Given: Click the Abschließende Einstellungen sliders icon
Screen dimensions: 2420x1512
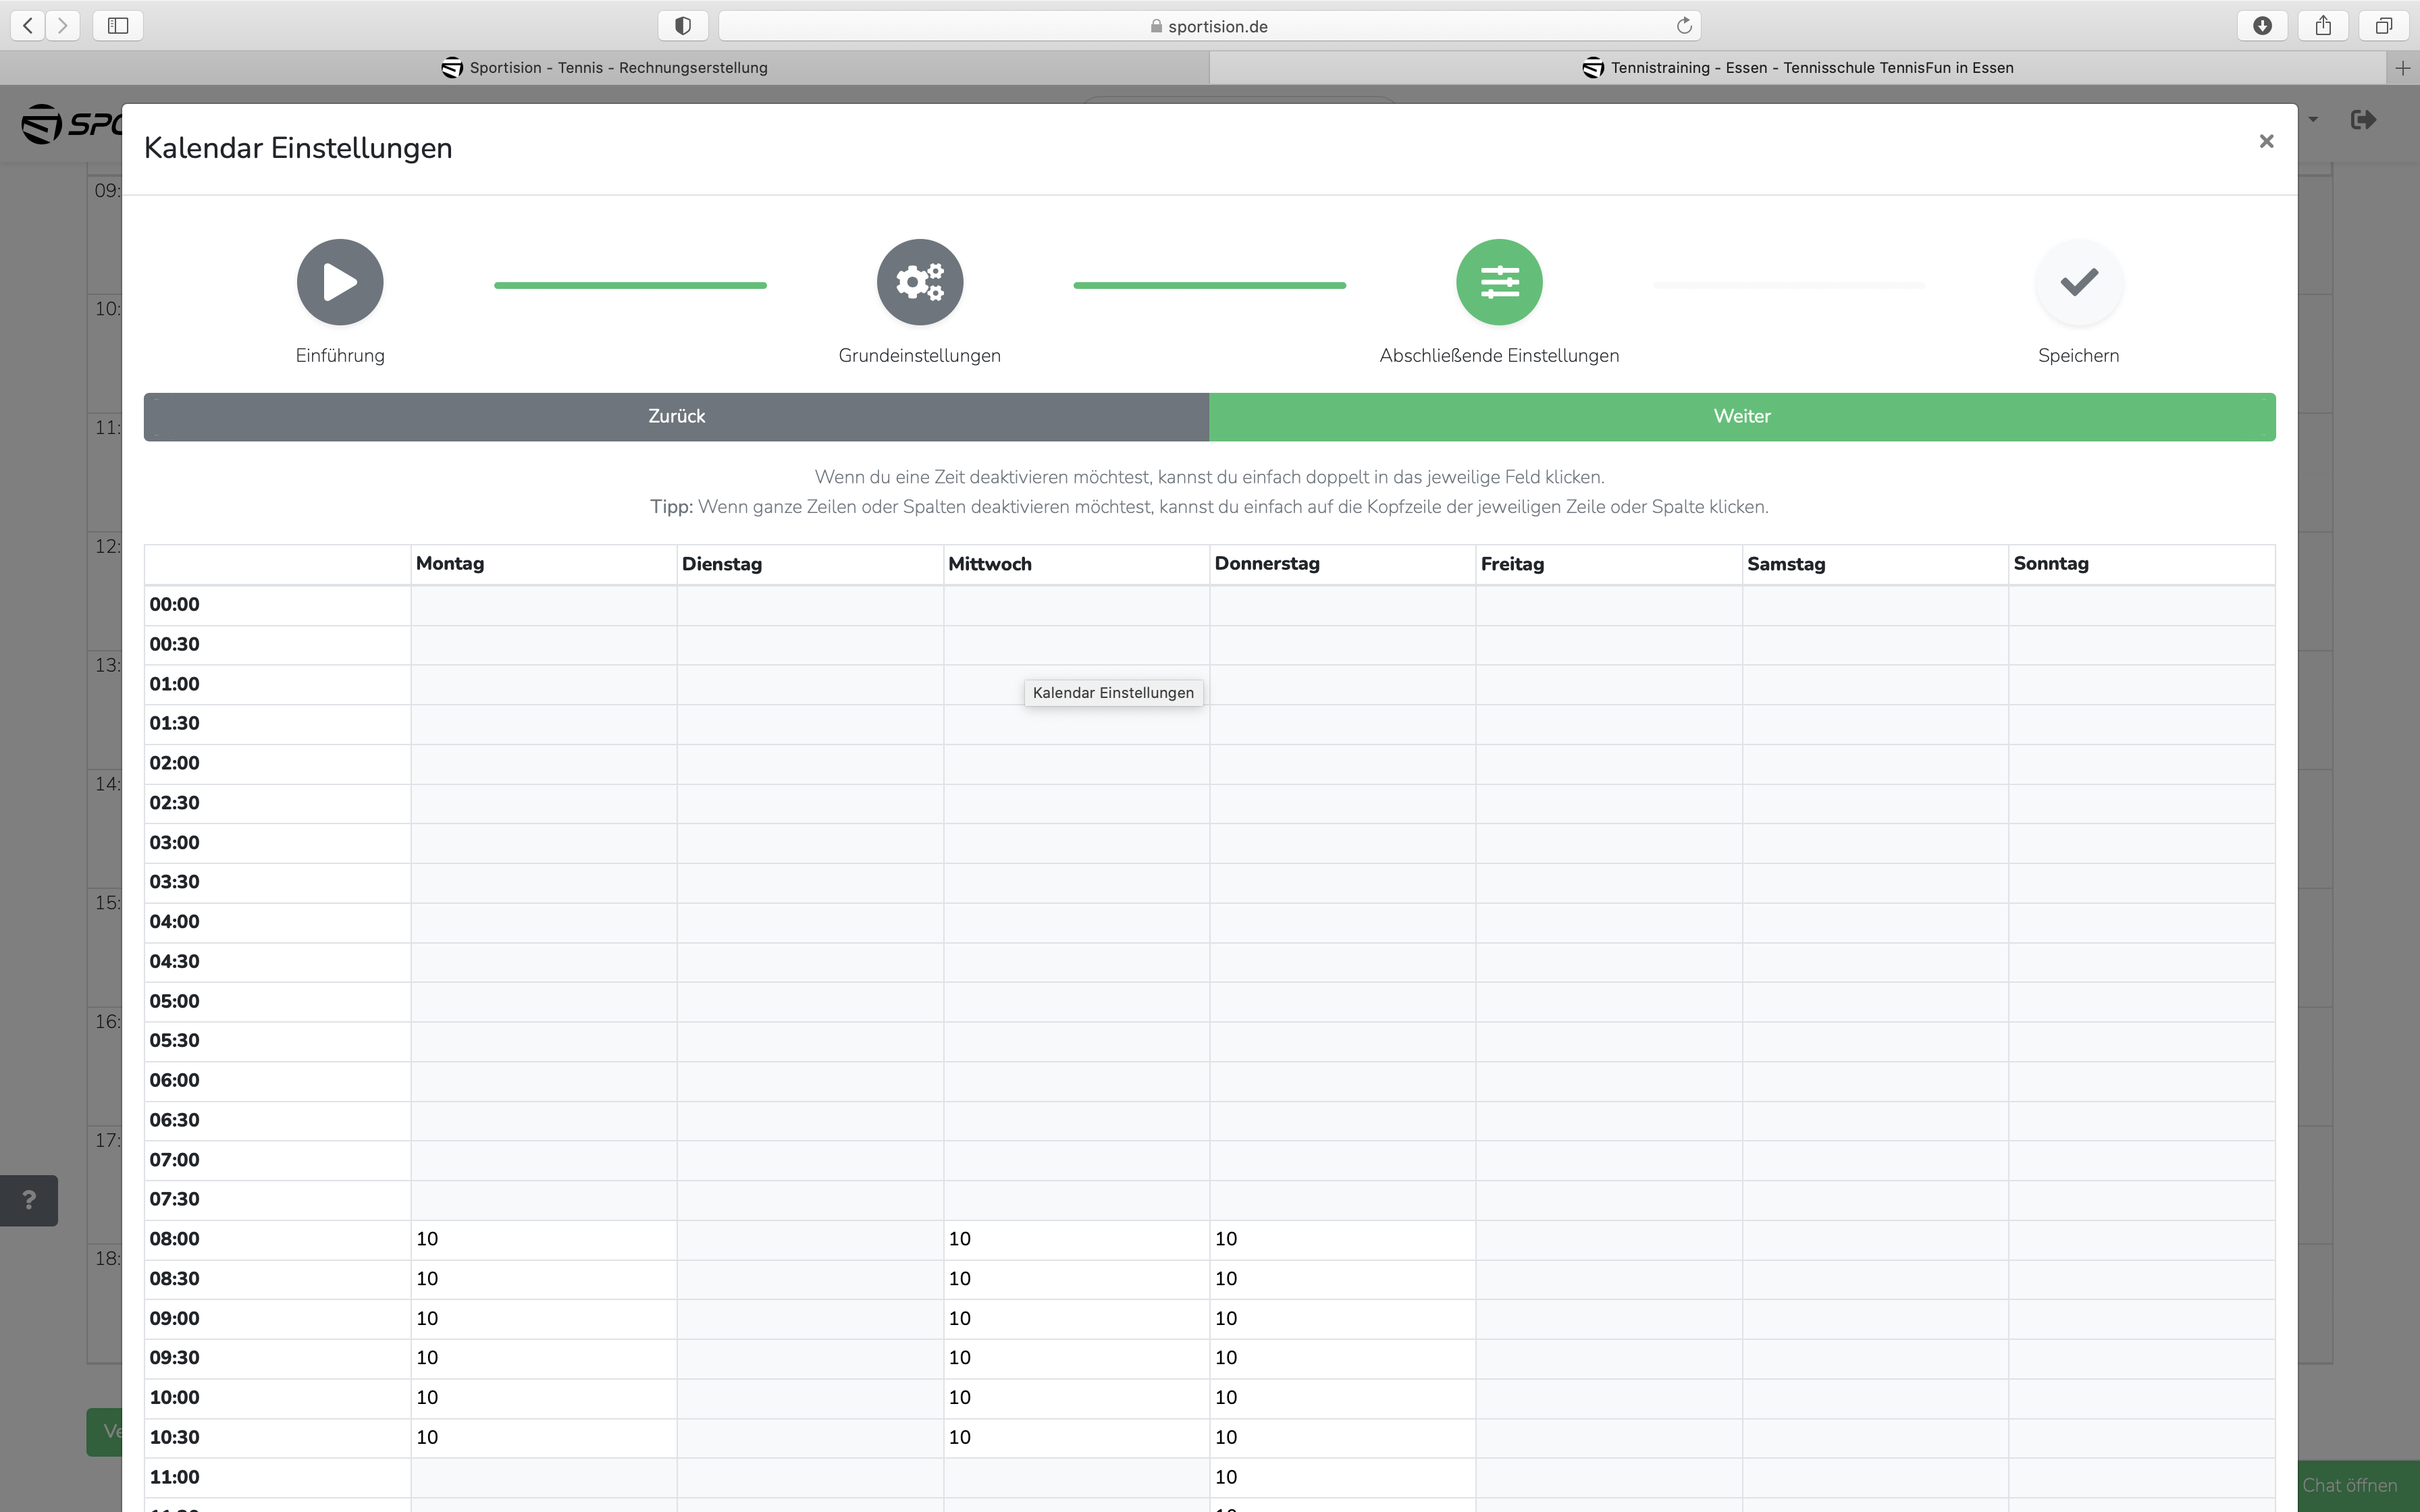Looking at the screenshot, I should pos(1499,282).
